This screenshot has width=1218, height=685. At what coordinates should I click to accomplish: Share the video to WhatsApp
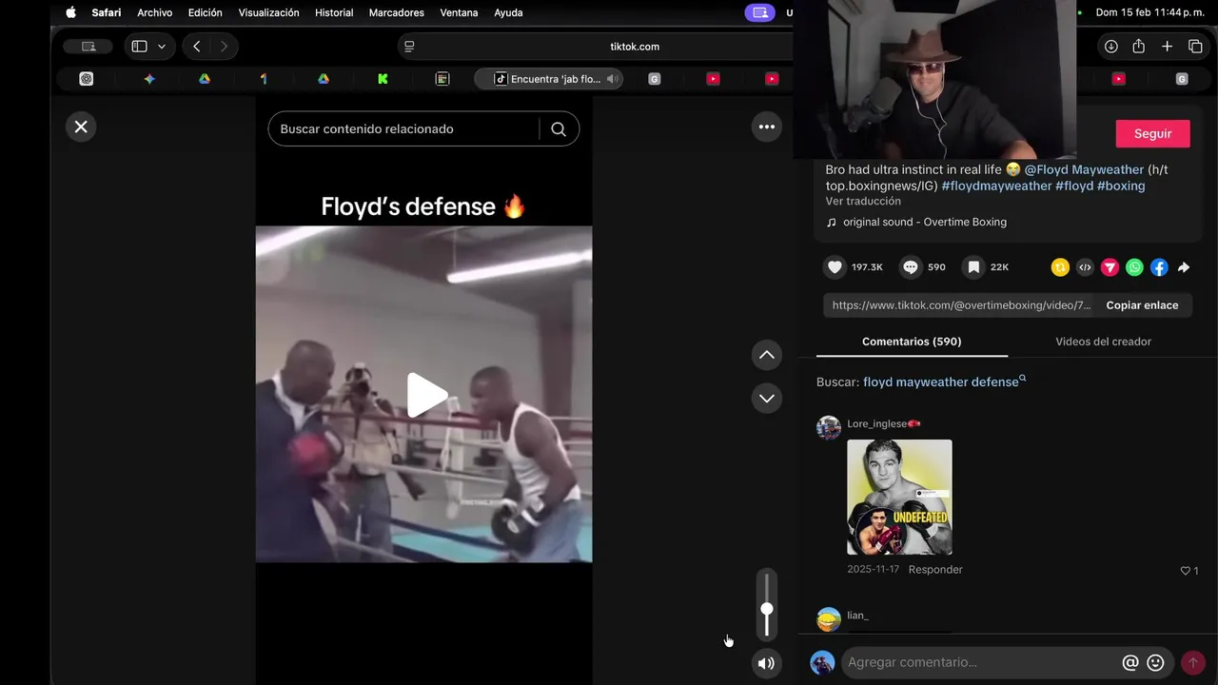tap(1134, 267)
